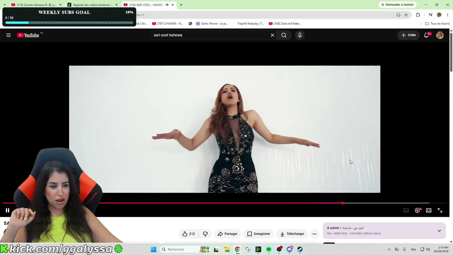Click Enregistrer to save the video
453x255 pixels.
[259, 234]
